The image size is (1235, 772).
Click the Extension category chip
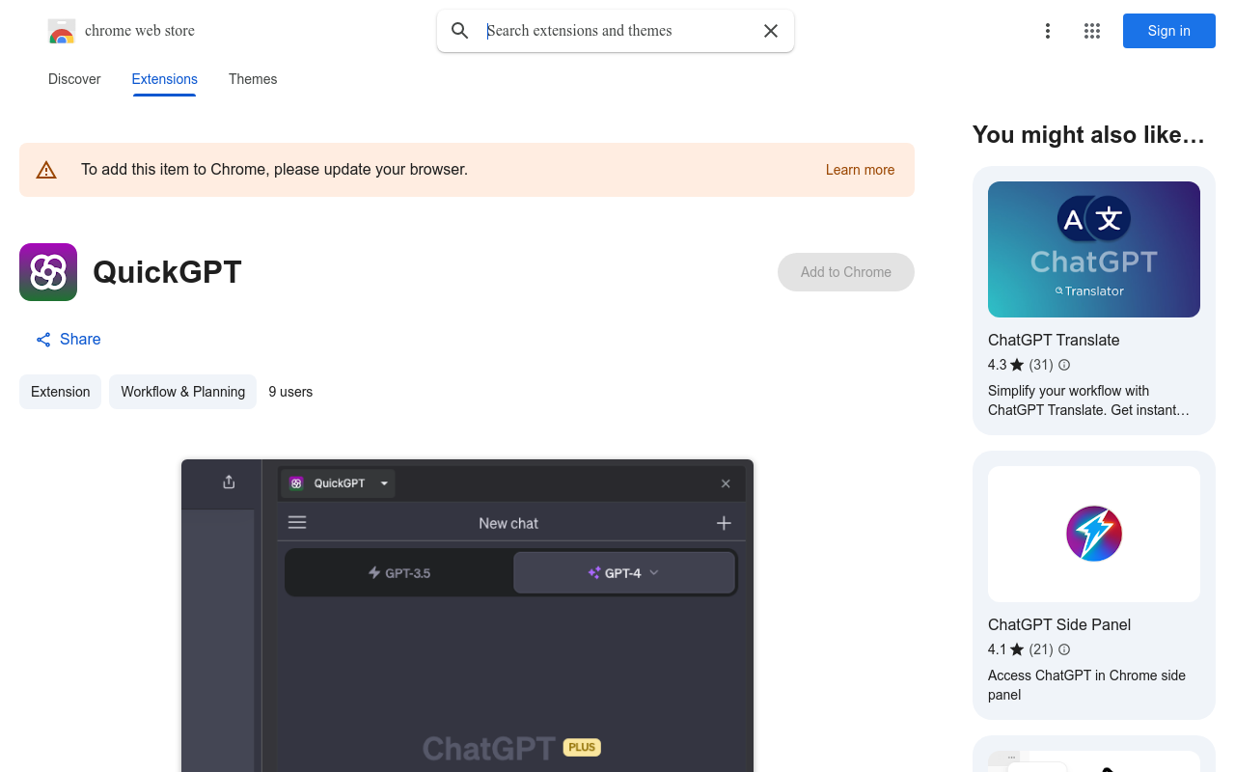point(60,392)
